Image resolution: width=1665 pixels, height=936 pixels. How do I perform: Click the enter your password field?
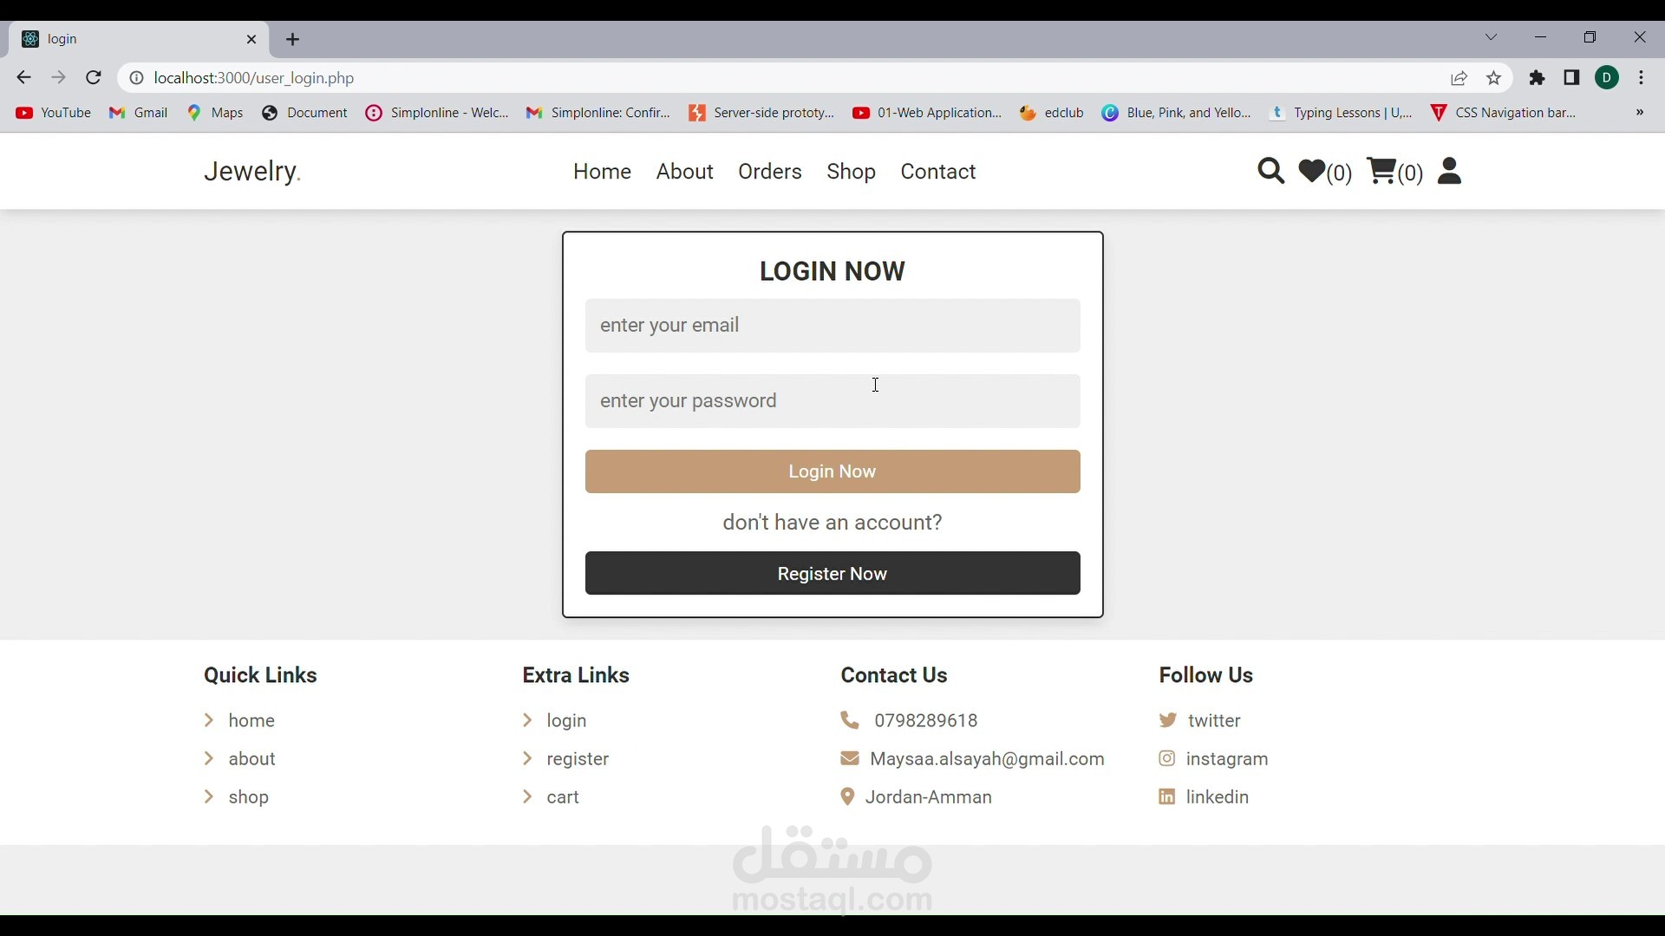[x=832, y=401]
